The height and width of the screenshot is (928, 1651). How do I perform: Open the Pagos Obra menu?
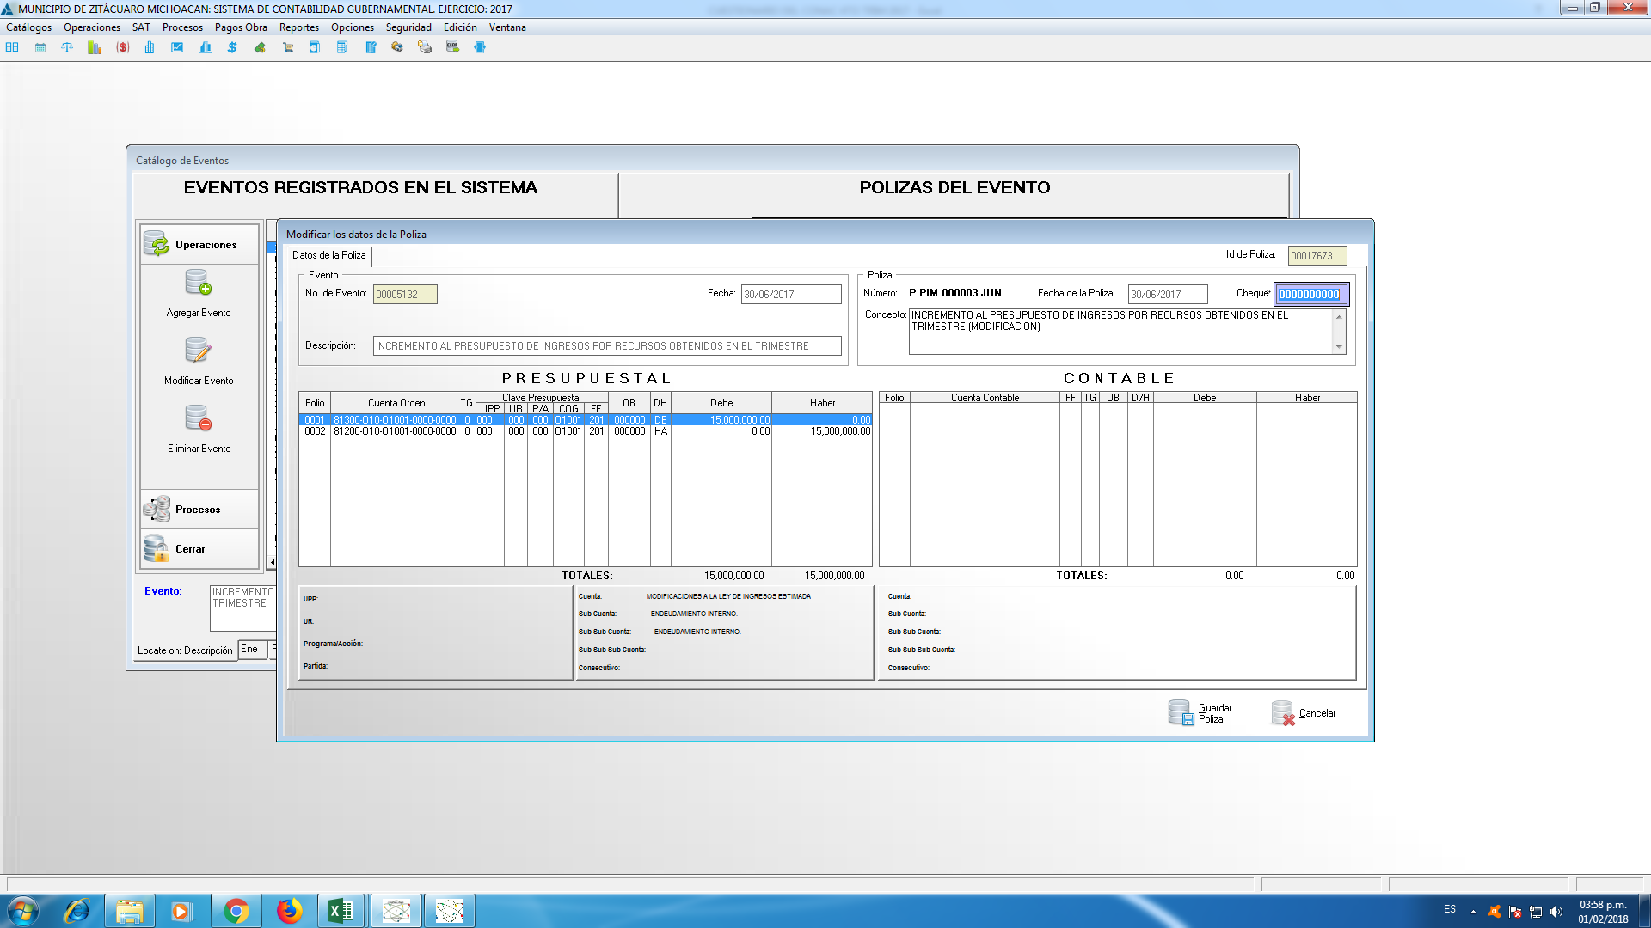click(241, 27)
